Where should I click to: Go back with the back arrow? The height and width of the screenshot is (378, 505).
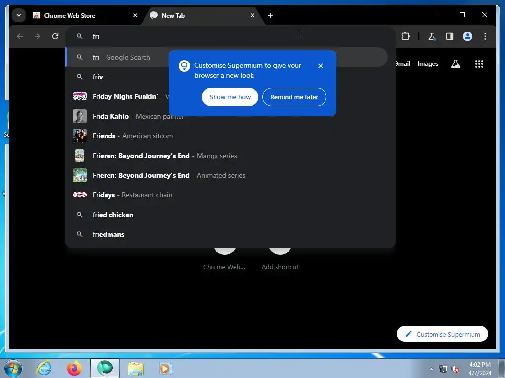[20, 36]
